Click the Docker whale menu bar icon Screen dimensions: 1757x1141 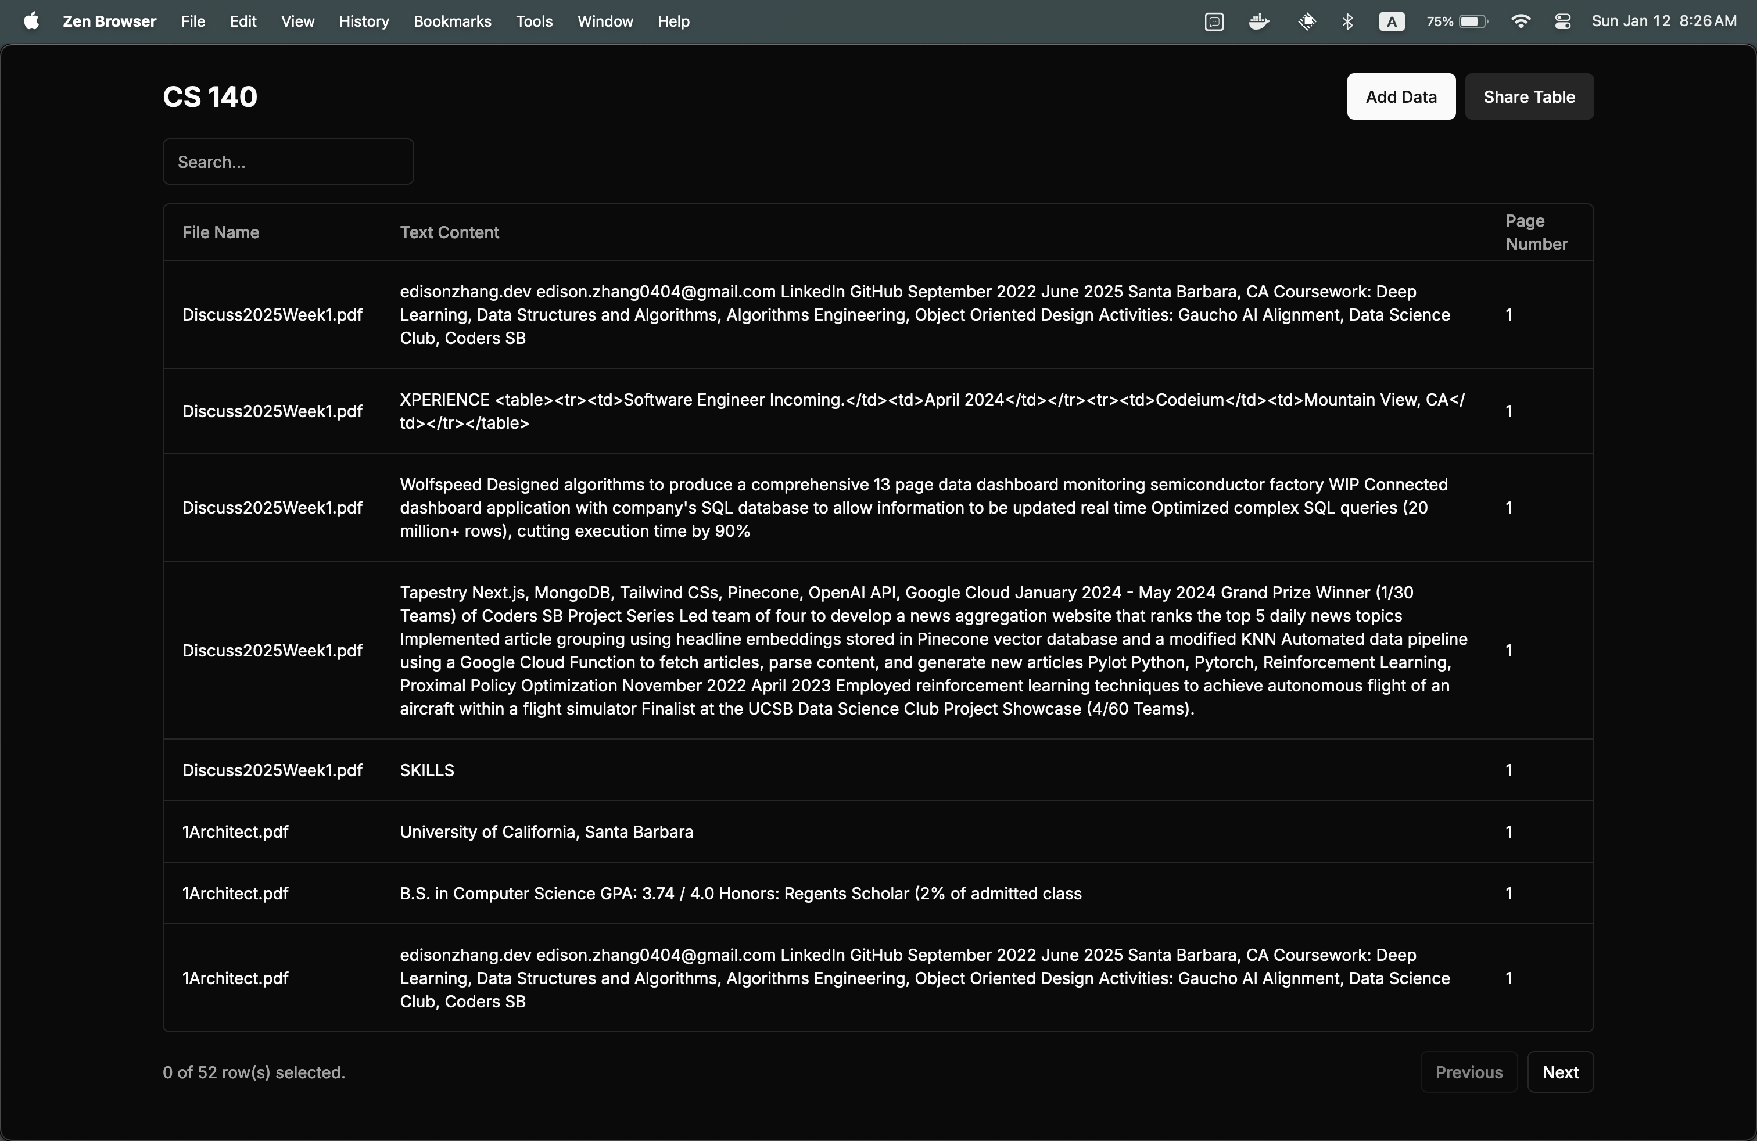[1258, 21]
